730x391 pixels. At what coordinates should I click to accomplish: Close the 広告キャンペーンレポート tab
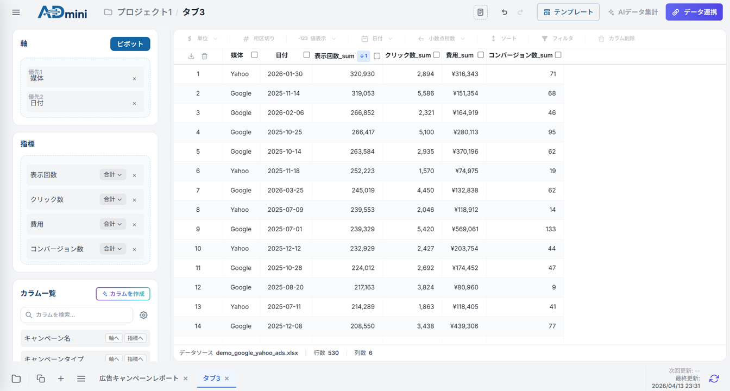tap(186, 379)
